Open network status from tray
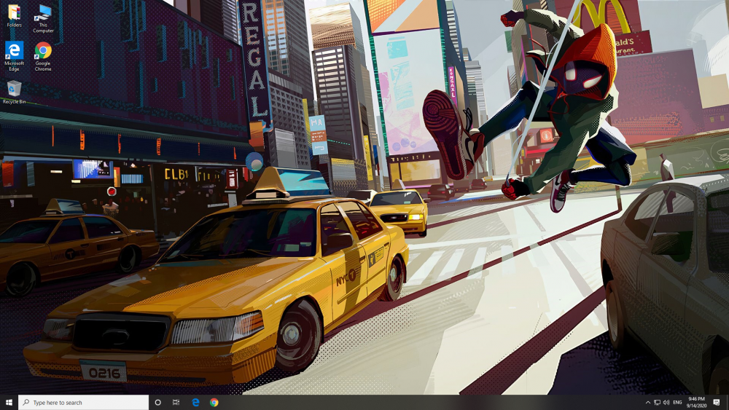 pyautogui.click(x=657, y=402)
